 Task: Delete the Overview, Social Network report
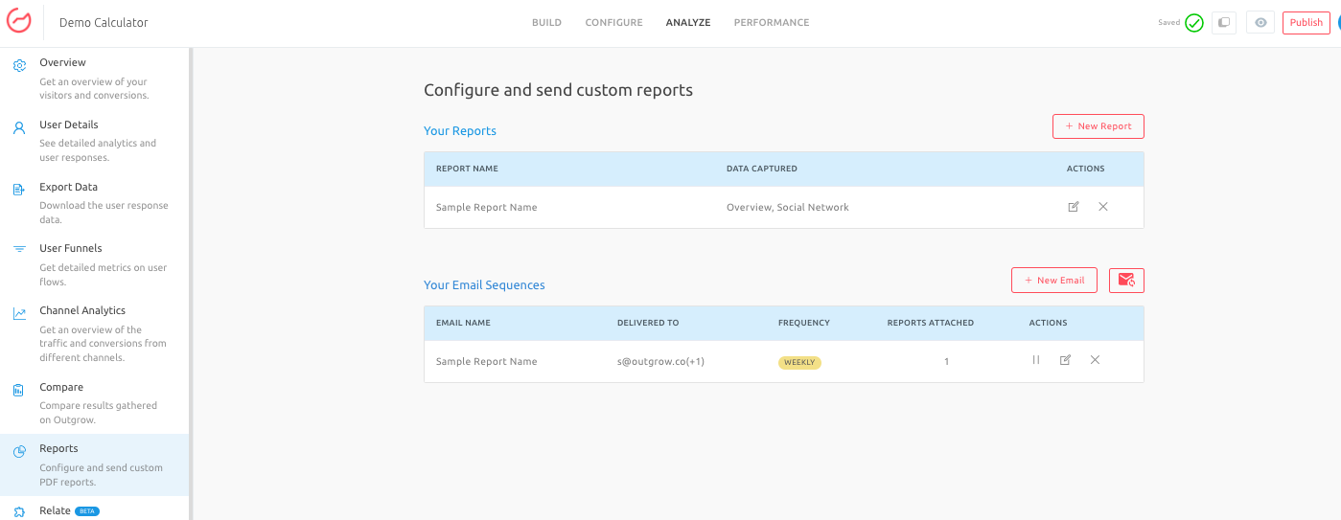[1102, 207]
